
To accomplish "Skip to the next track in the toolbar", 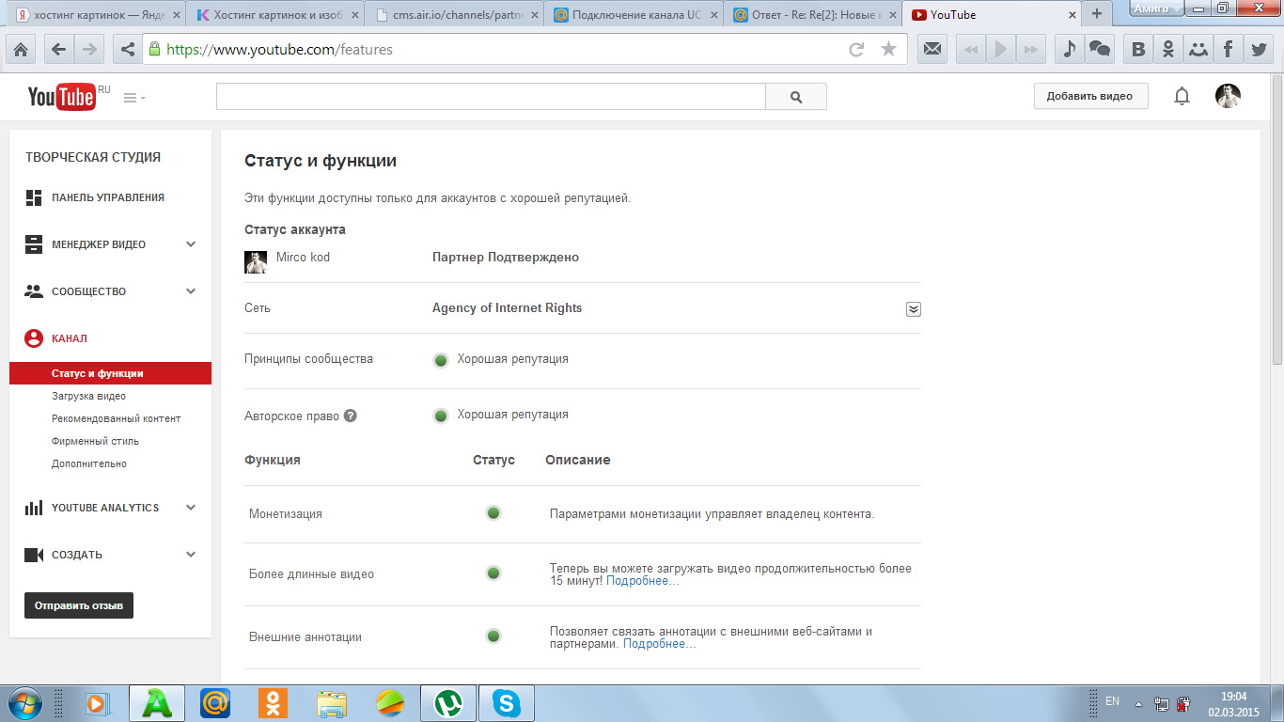I will coord(1031,50).
